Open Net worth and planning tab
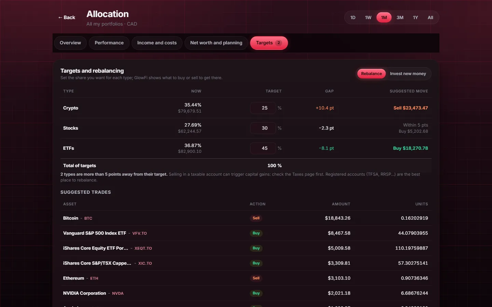 click(x=216, y=43)
